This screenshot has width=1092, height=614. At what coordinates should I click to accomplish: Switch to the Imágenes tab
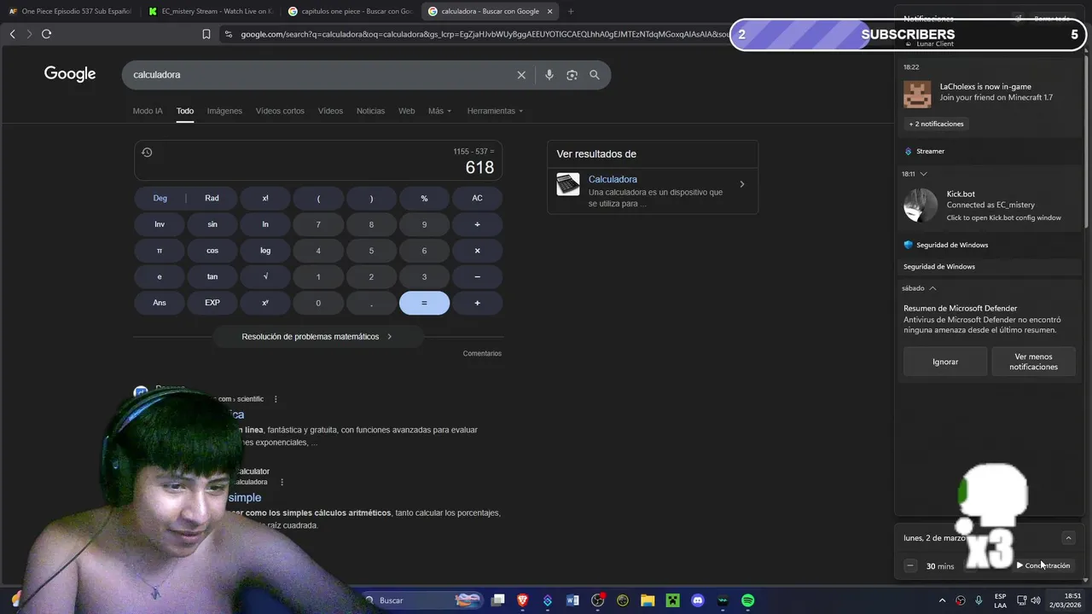tap(224, 111)
